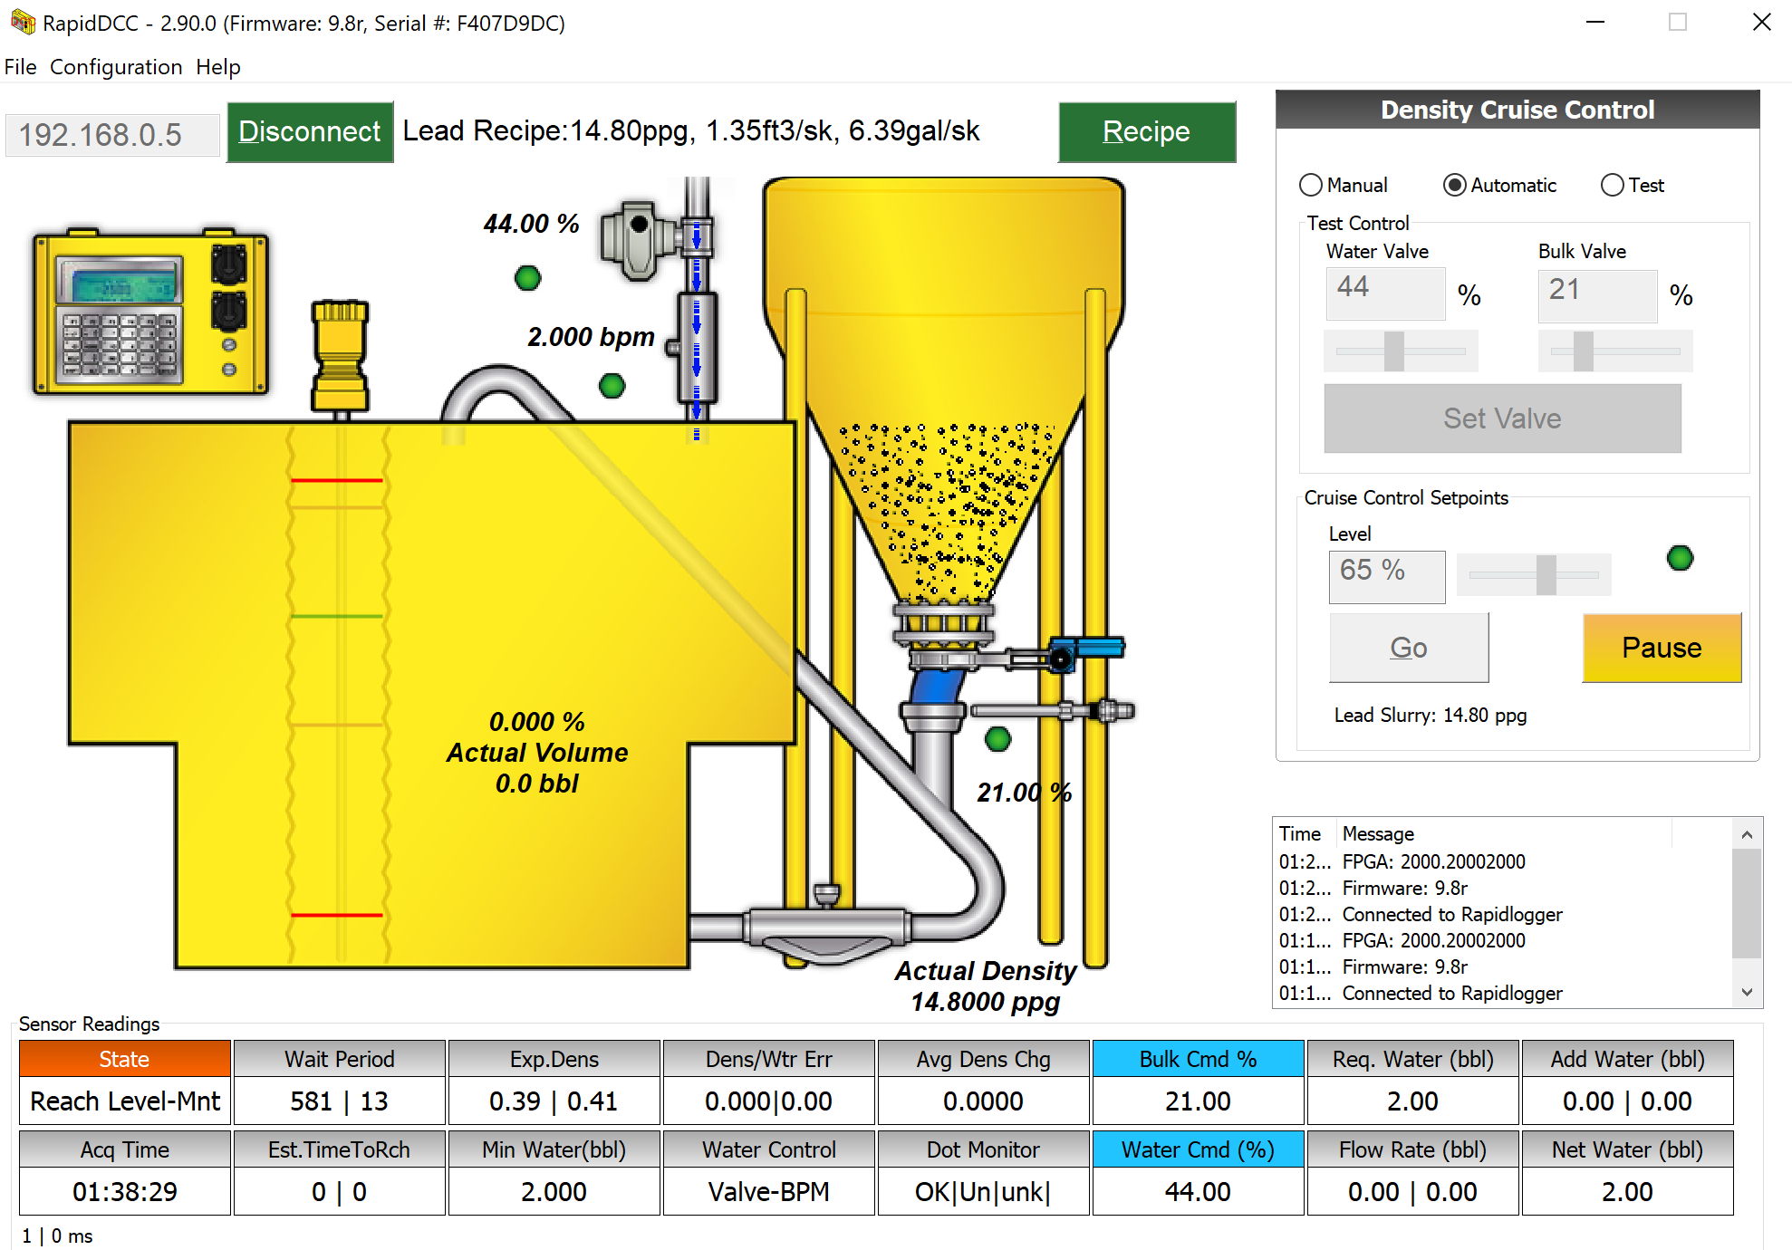Click the yellow level sensor on tank
Image resolution: width=1792 pixels, height=1250 pixels.
click(x=340, y=357)
